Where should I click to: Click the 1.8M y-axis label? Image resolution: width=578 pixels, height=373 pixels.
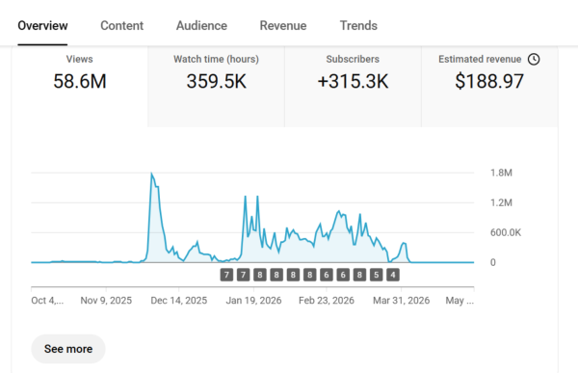tap(501, 173)
